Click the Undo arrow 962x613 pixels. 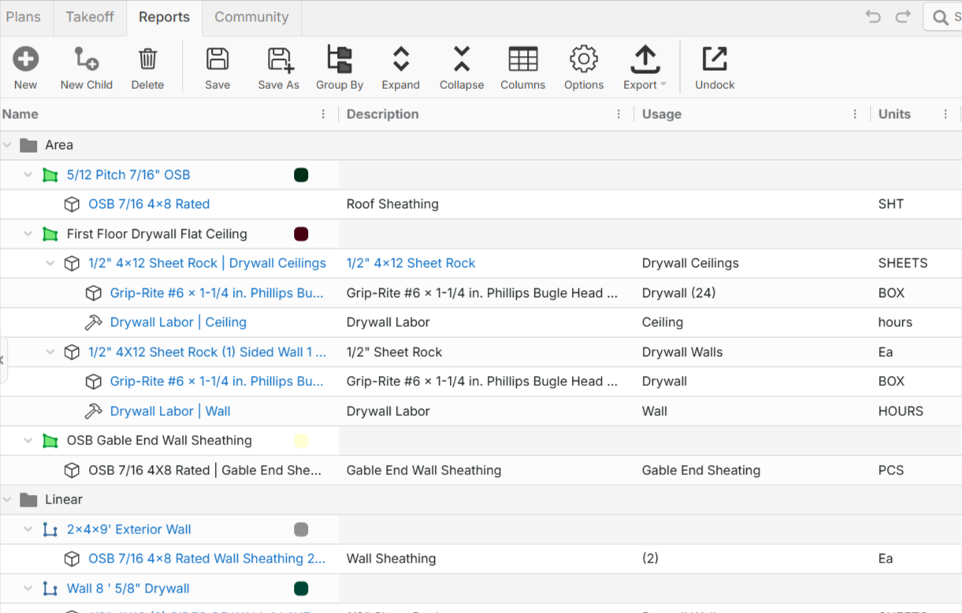tap(873, 17)
